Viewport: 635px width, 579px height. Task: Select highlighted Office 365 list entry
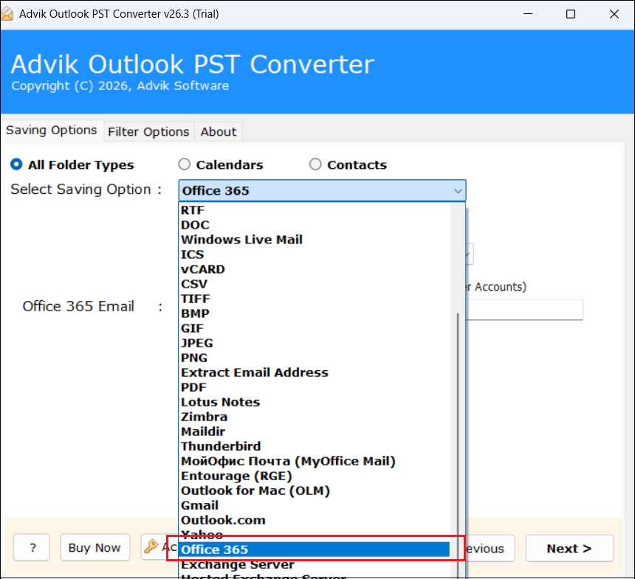(x=315, y=549)
